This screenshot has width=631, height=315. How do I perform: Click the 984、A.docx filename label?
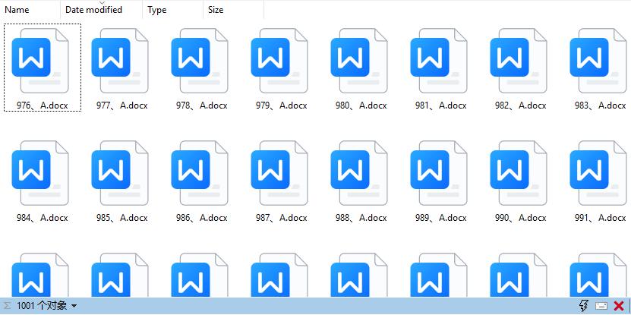tap(43, 218)
